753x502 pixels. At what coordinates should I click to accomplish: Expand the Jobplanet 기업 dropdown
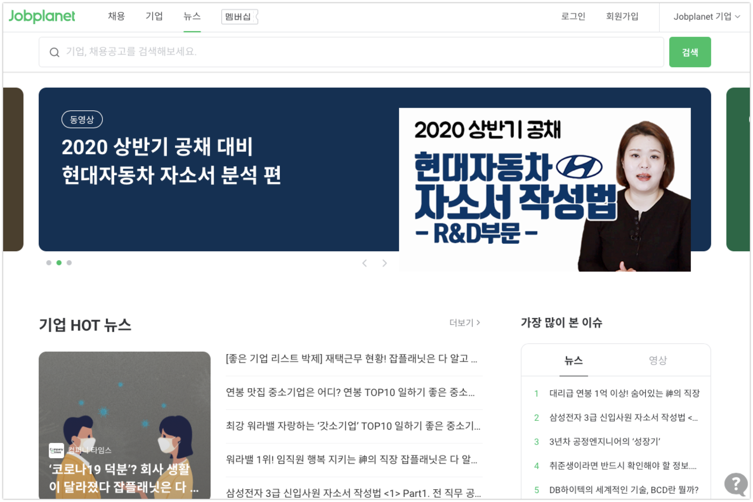tap(707, 17)
